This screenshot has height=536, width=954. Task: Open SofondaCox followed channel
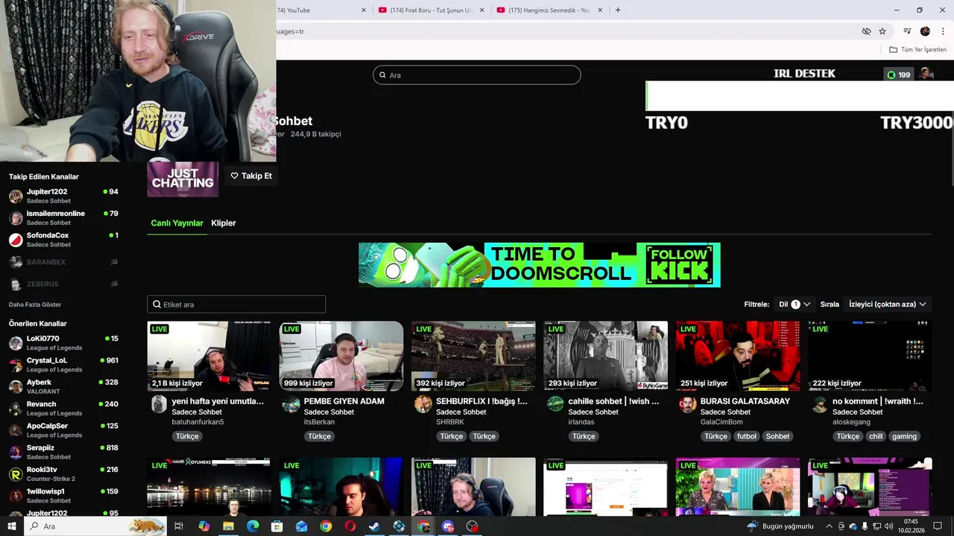[63, 240]
